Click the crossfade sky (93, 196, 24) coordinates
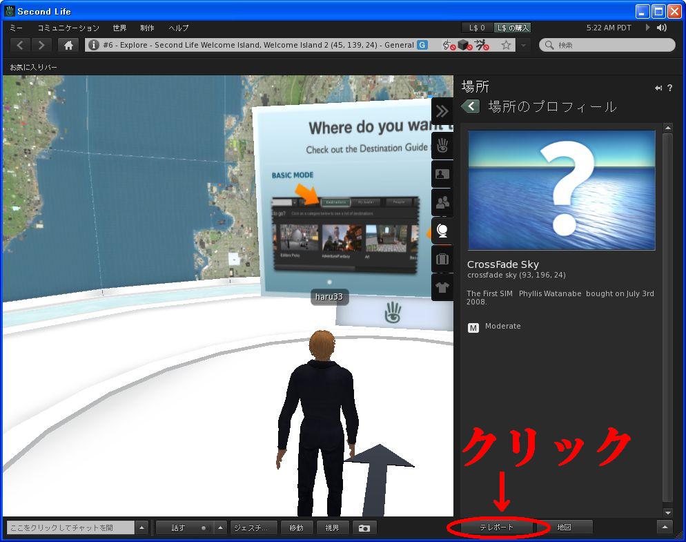 [x=516, y=275]
